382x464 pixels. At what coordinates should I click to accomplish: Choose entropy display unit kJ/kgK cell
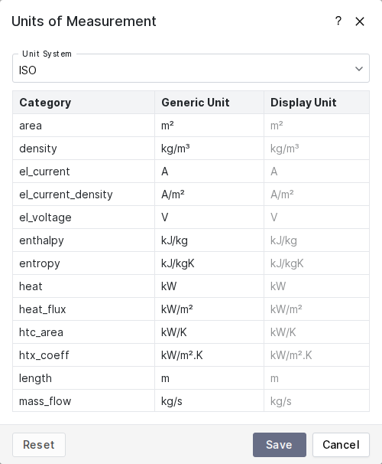click(x=316, y=263)
